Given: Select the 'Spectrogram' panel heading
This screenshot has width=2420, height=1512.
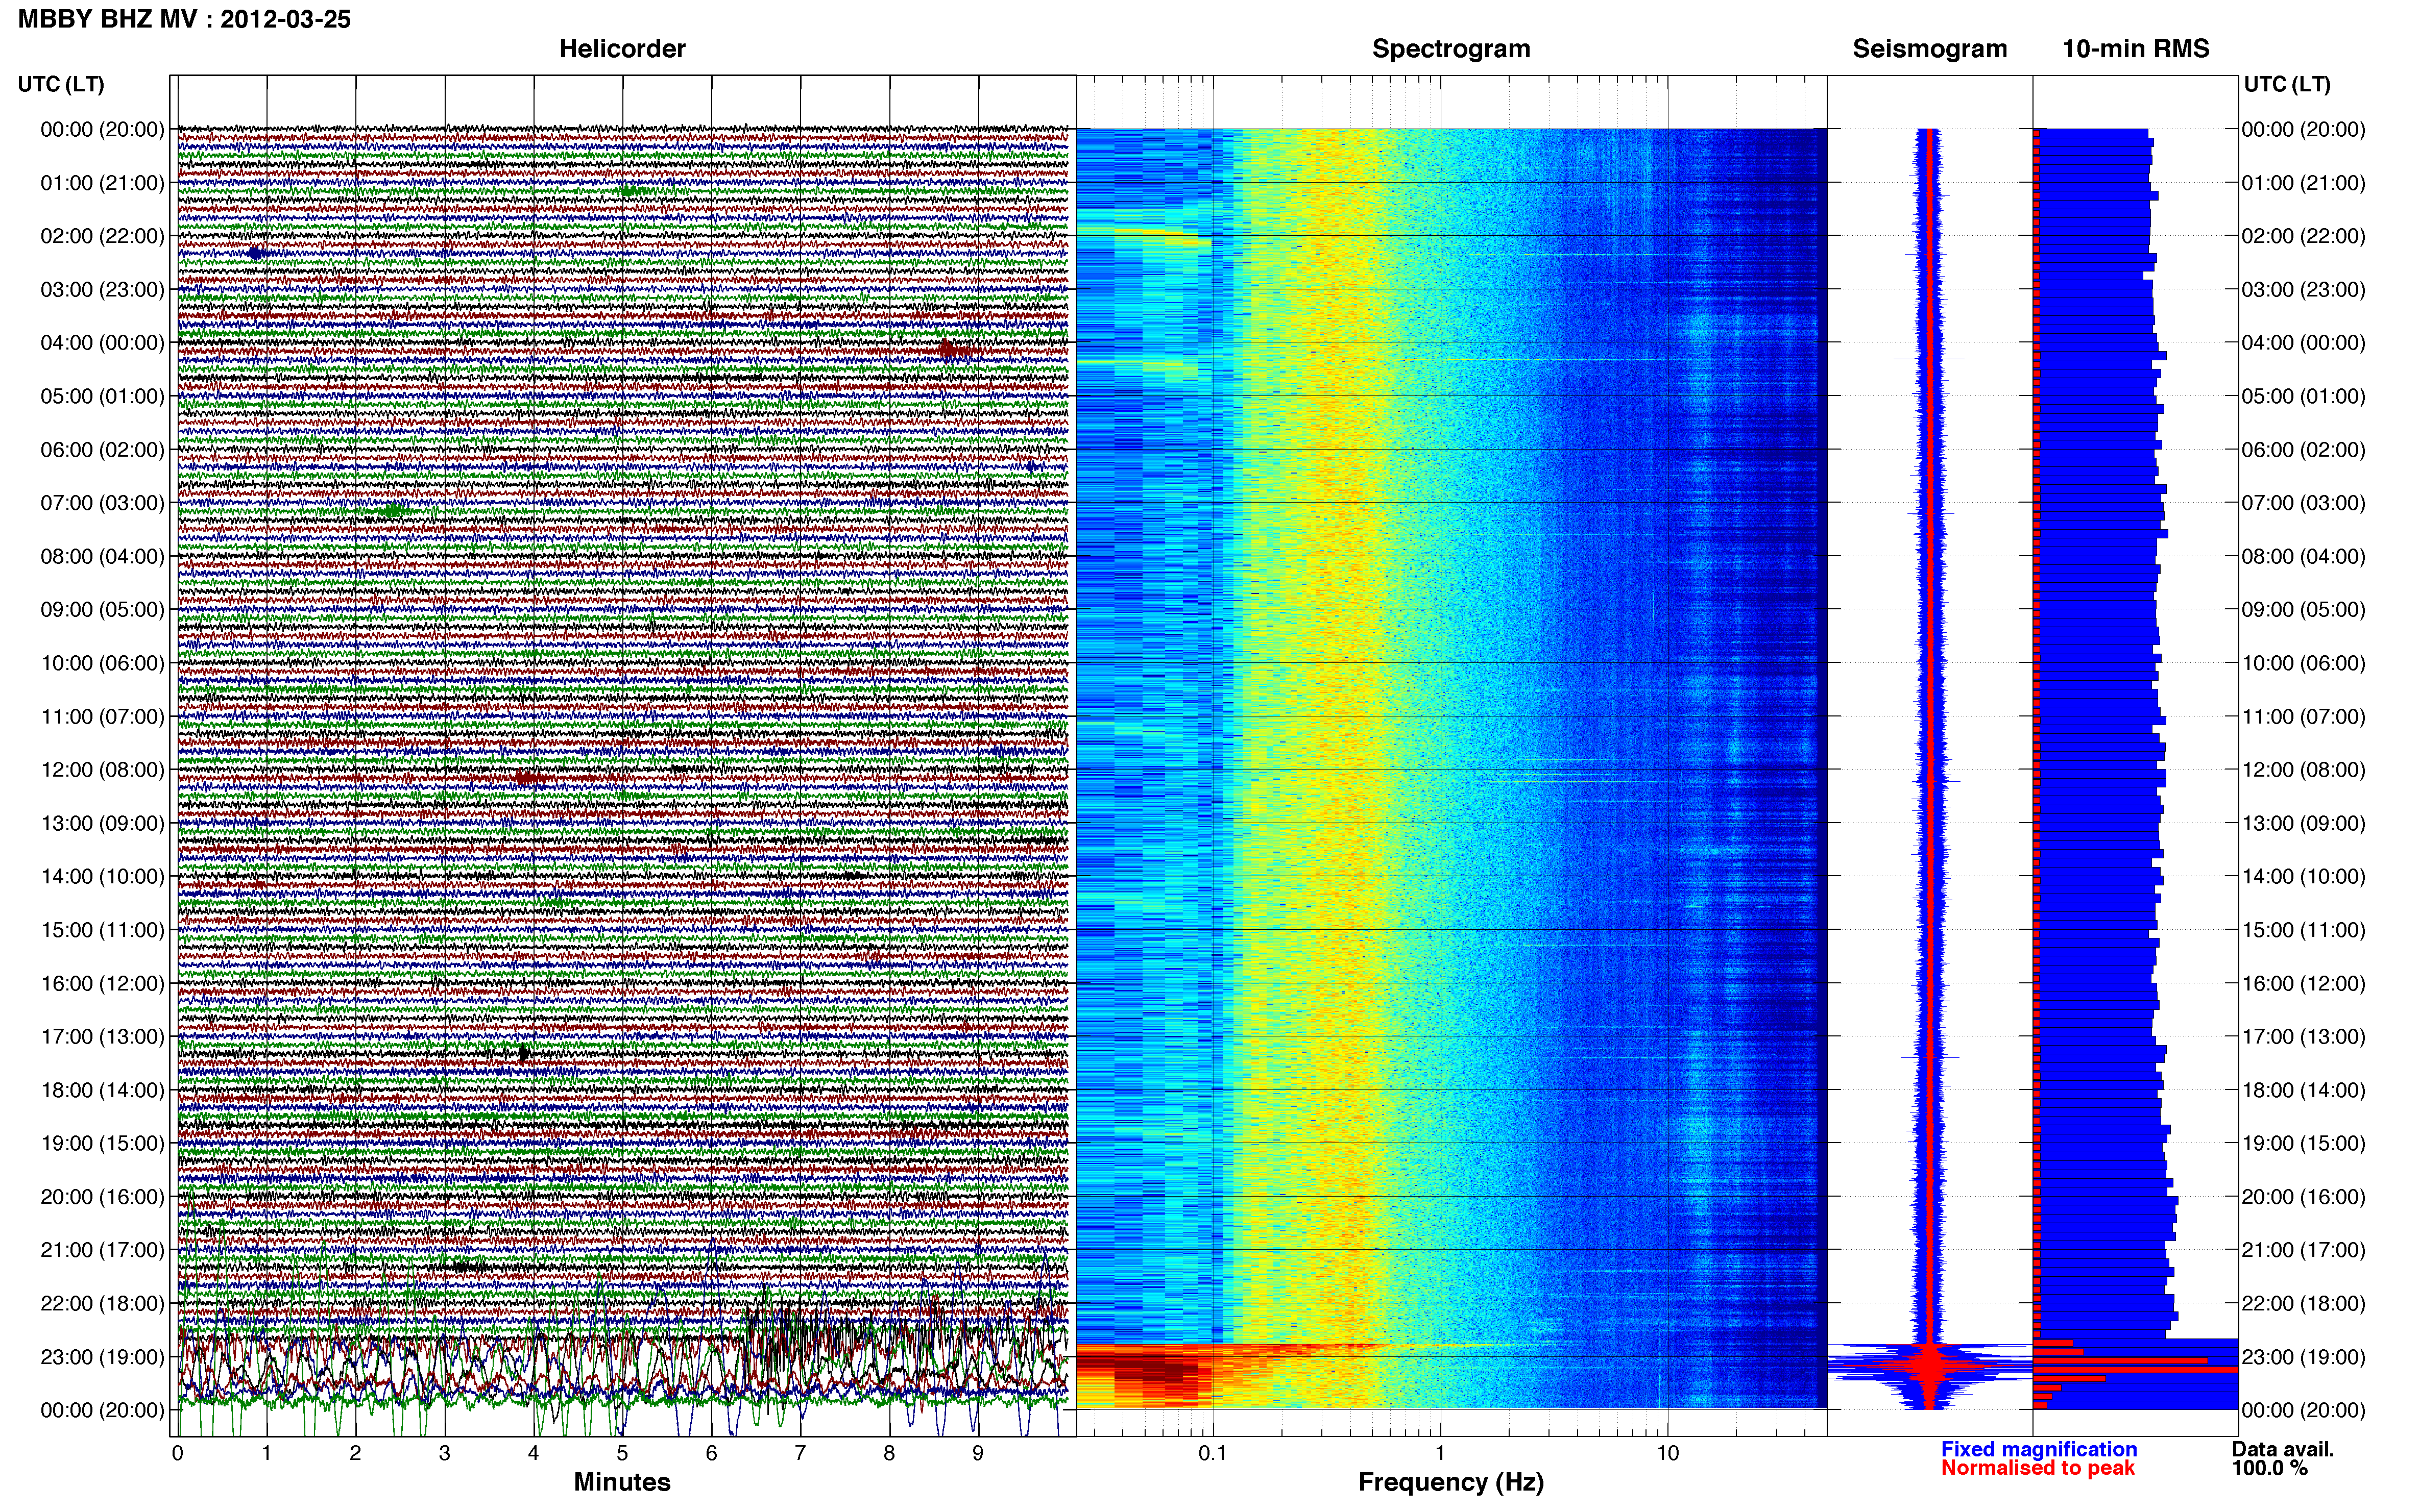Looking at the screenshot, I should (x=1450, y=49).
